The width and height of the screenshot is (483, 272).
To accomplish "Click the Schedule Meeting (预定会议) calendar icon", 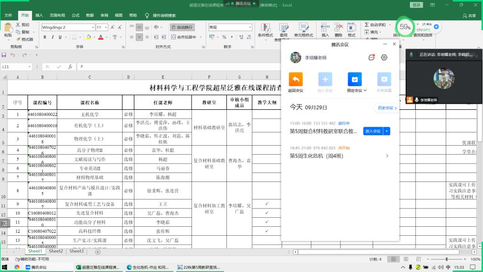I will [x=355, y=79].
